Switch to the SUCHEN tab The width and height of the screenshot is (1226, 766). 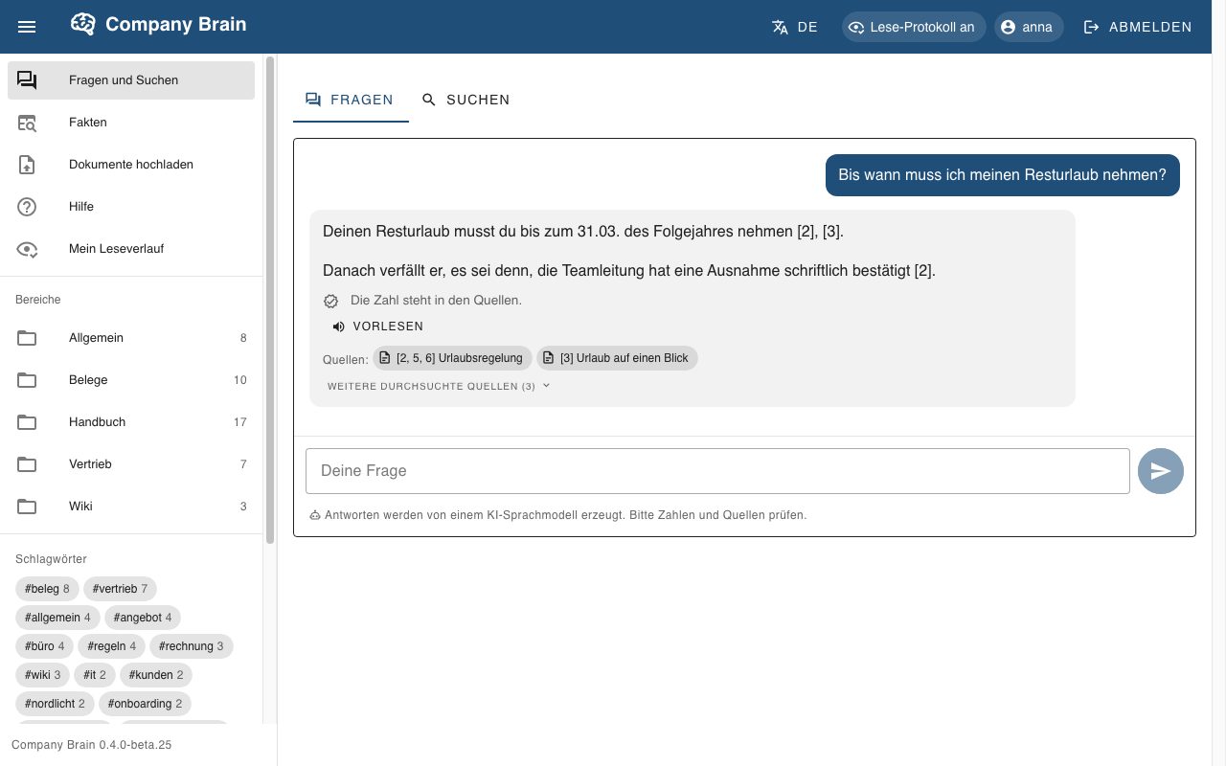pos(466,100)
